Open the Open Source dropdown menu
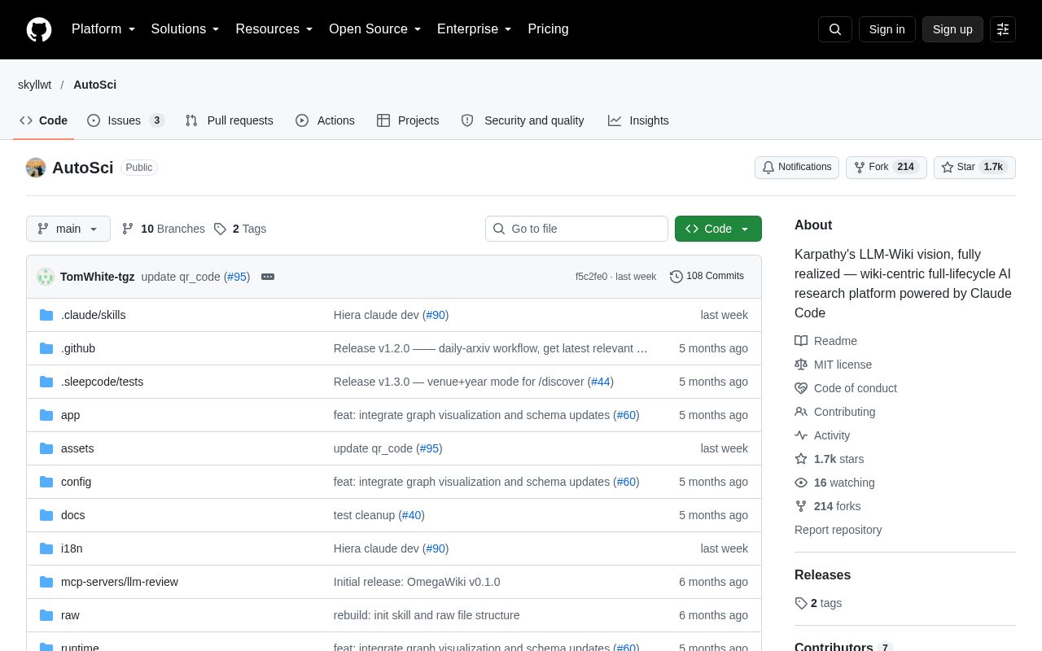The height and width of the screenshot is (651, 1042). click(375, 29)
